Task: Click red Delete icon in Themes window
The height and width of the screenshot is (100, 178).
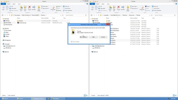Action: pos(119,8)
